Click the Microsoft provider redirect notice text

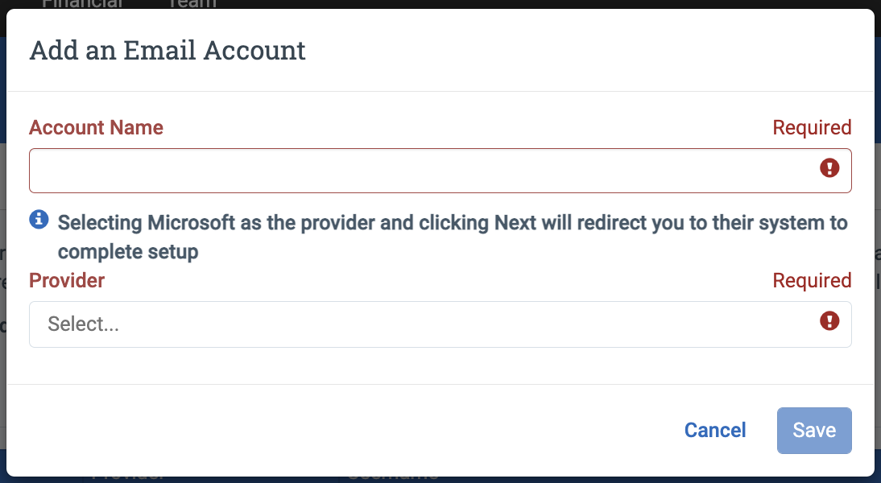tap(453, 237)
